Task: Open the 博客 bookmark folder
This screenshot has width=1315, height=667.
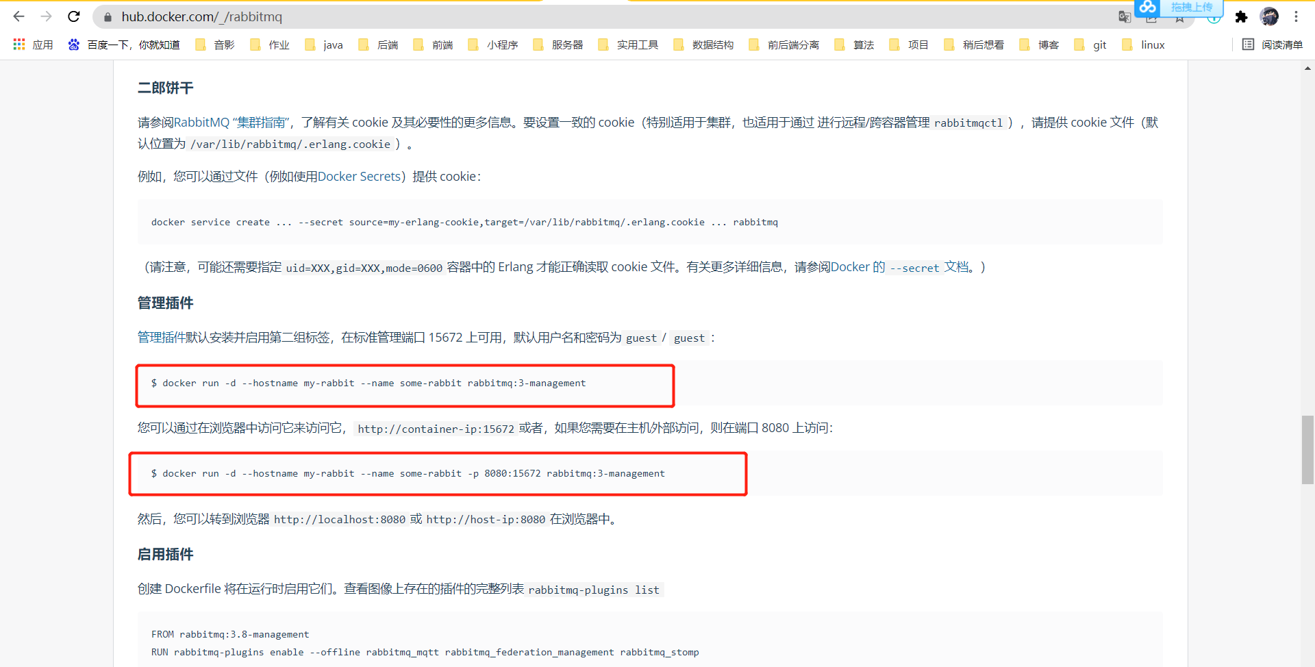Action: tap(1039, 45)
